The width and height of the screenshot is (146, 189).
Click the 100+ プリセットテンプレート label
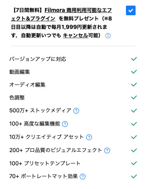click(45, 163)
